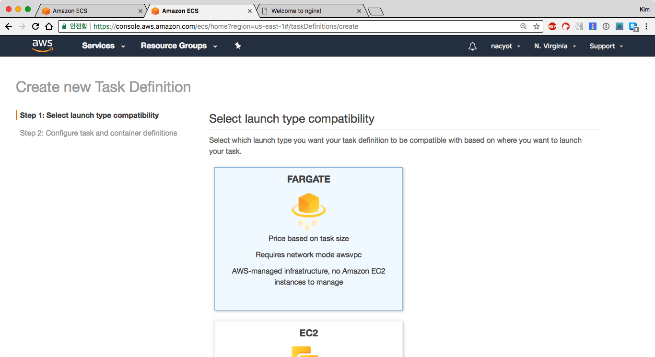Open the N. Virginia region dropdown
Viewport: 655px width, 357px height.
555,46
